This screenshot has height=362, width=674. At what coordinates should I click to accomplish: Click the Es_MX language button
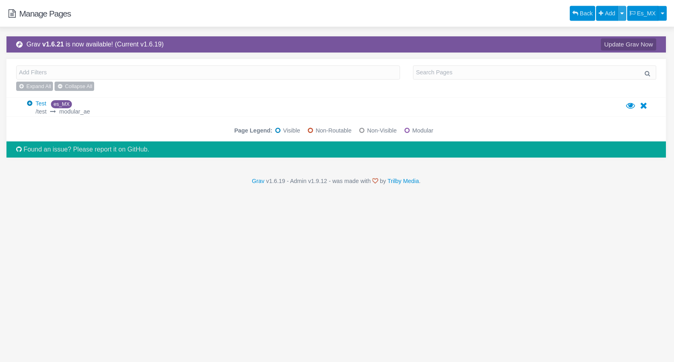(642, 13)
